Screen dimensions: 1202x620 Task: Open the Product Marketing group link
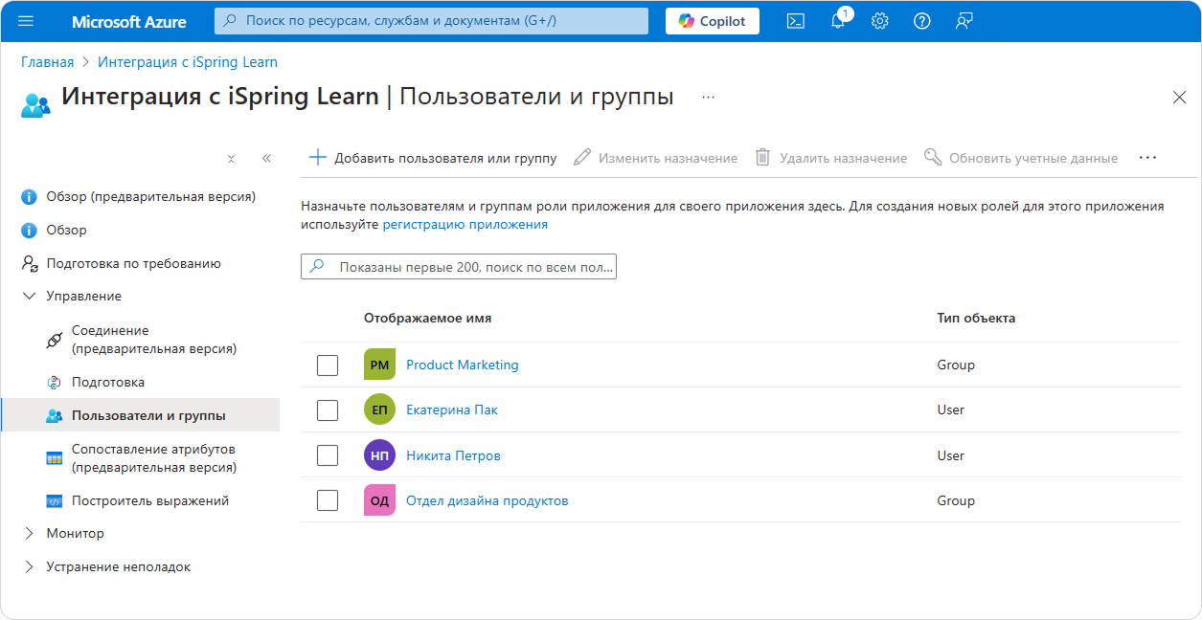463,365
